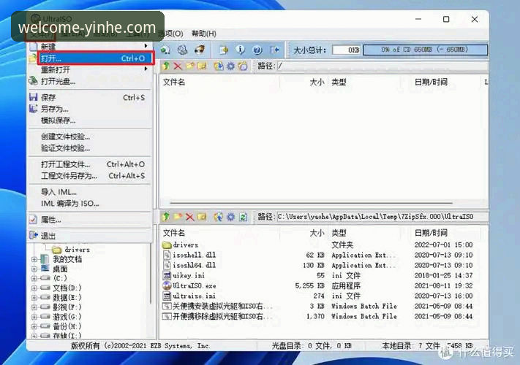Click the 0% of CD 650MB capacity bar
The height and width of the screenshot is (365, 520).
425,50
